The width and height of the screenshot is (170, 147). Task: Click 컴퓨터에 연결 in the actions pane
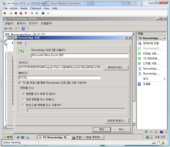click(151, 43)
